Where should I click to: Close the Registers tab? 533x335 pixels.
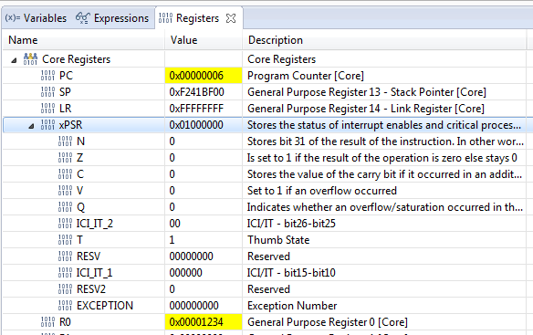[x=231, y=18]
